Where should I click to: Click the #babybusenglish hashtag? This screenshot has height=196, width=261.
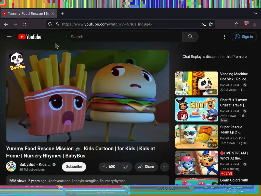pos(85,181)
